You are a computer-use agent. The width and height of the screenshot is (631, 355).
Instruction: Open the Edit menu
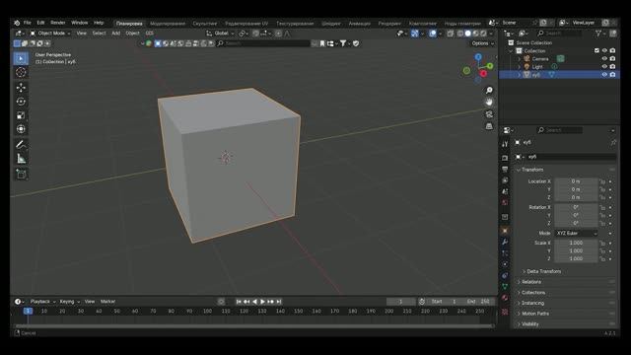(x=40, y=23)
